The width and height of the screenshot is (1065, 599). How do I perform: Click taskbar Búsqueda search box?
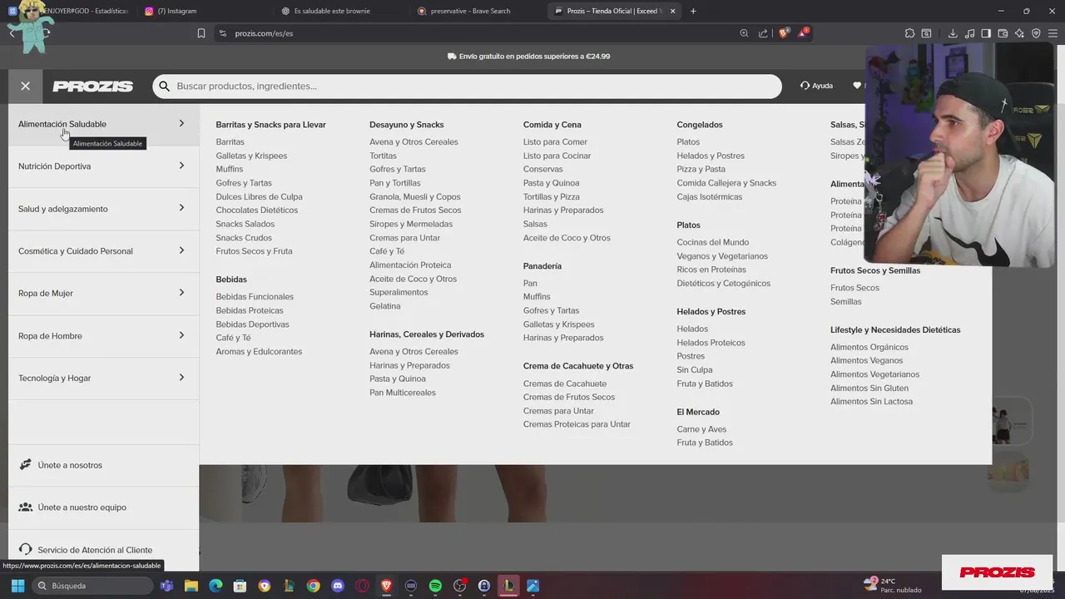92,586
